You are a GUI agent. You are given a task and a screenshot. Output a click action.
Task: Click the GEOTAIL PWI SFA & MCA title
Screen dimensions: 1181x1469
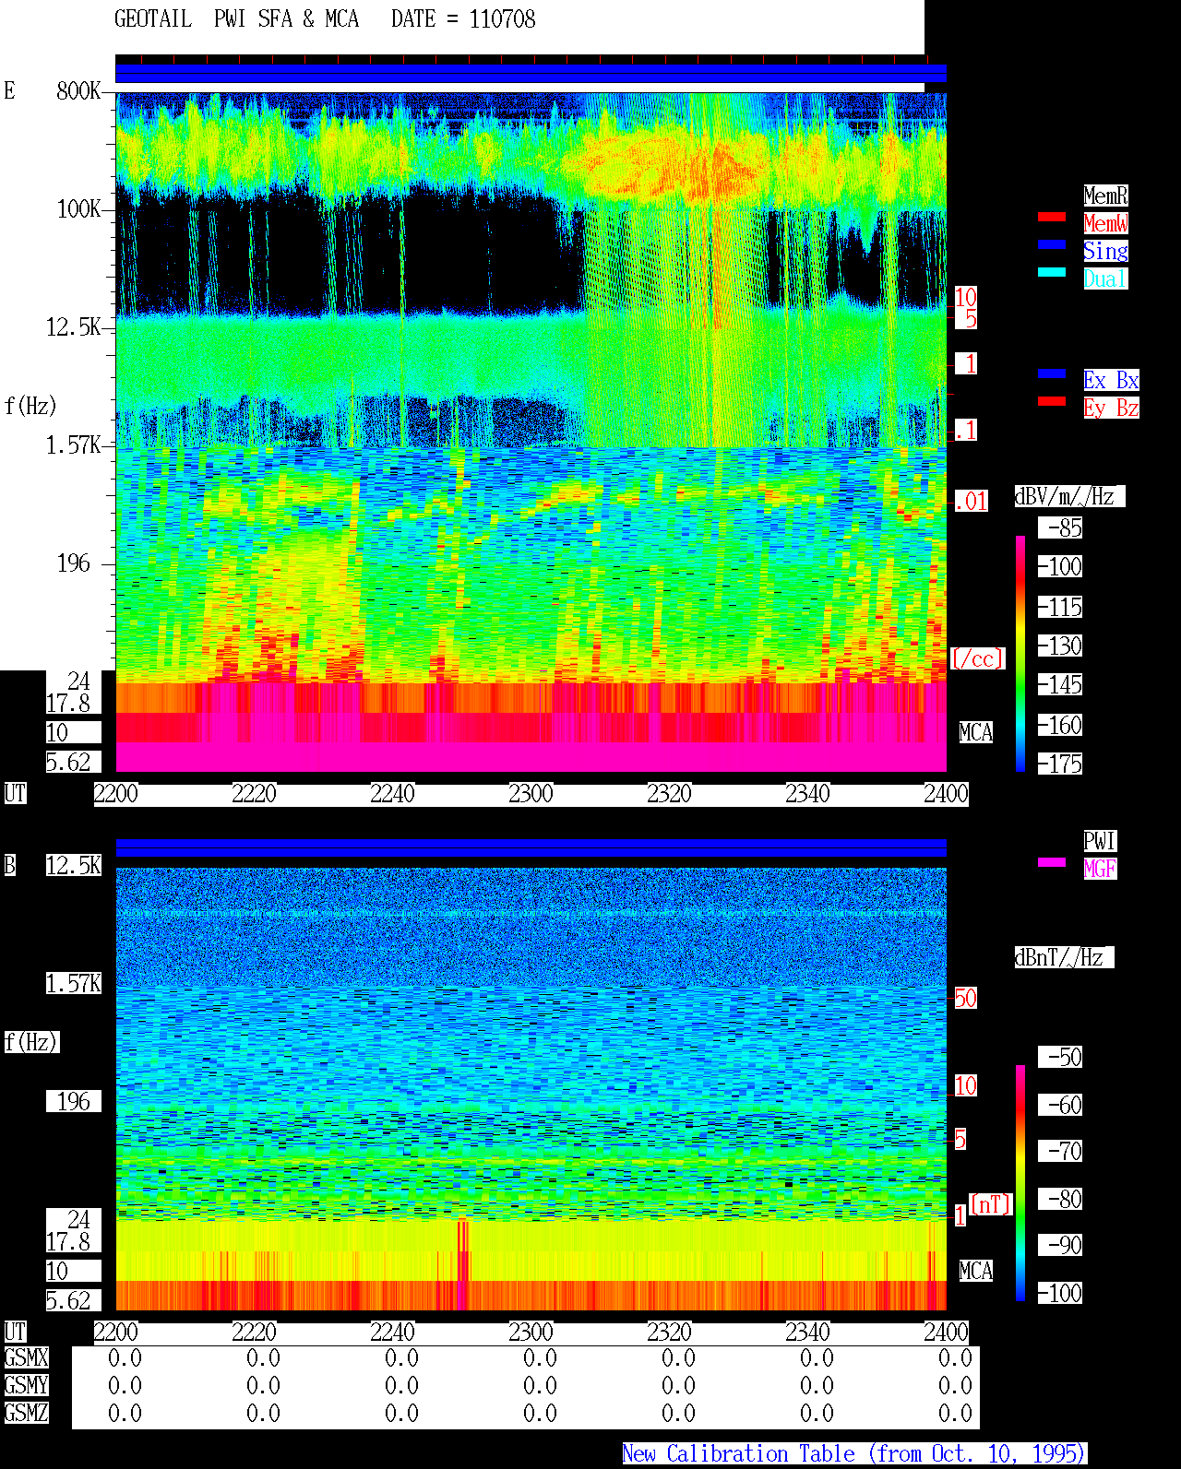click(237, 19)
